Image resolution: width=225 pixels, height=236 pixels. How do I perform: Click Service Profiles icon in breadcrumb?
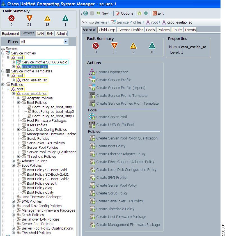[x=114, y=22]
